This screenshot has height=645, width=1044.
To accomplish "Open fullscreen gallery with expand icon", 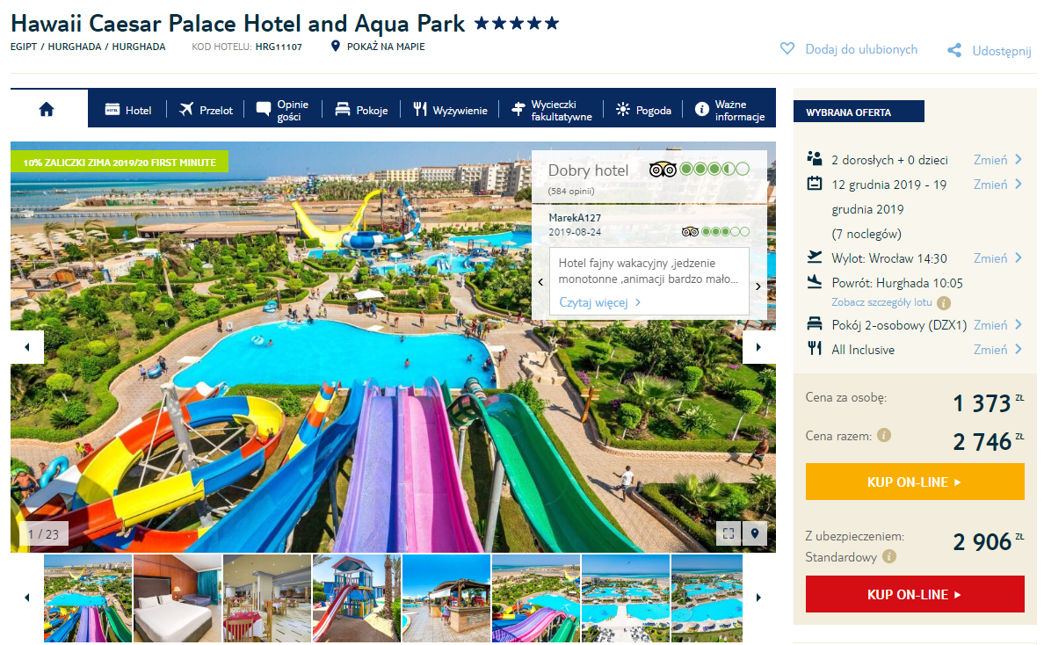I will pyautogui.click(x=729, y=533).
